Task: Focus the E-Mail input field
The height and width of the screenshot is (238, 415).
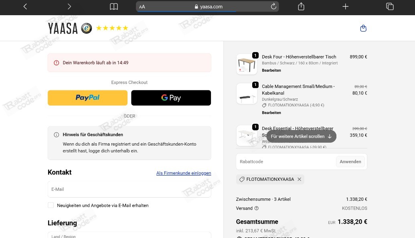Action: [130, 189]
